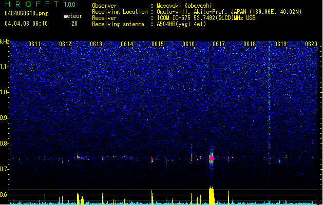Click the Observer label
This screenshot has width=323, height=205.
pyautogui.click(x=104, y=6)
